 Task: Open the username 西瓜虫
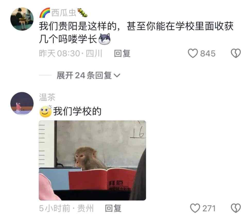tap(64, 13)
